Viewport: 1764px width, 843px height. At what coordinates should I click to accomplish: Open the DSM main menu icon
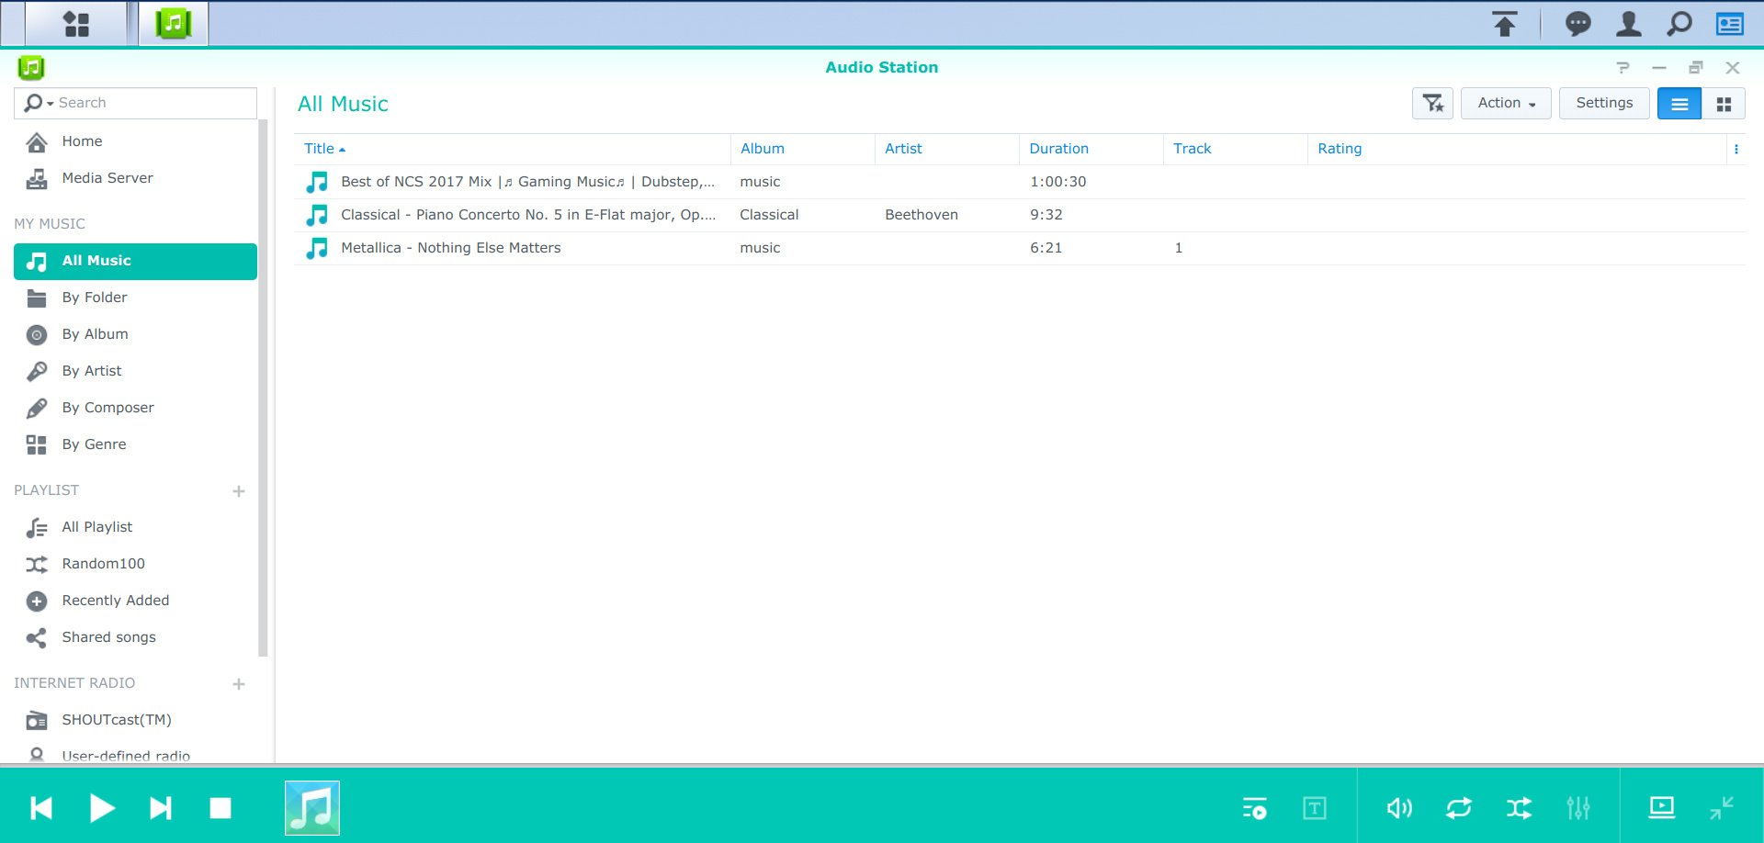[76, 24]
